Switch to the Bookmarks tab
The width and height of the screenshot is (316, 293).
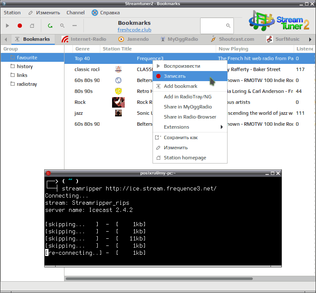click(33, 39)
